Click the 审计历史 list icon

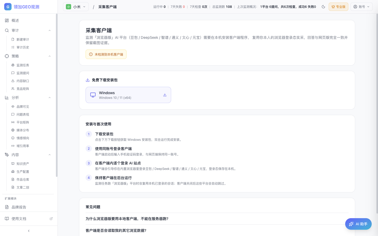(13, 47)
